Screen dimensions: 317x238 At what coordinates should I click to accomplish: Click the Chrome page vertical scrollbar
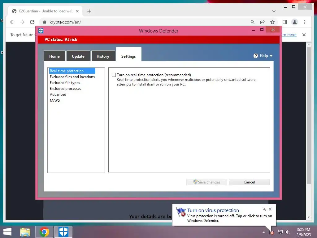point(309,115)
